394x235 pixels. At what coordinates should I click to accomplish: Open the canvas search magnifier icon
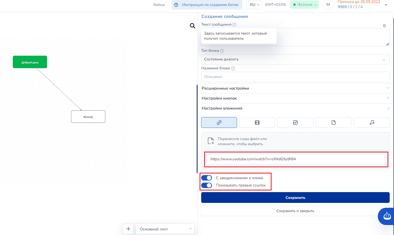click(193, 26)
